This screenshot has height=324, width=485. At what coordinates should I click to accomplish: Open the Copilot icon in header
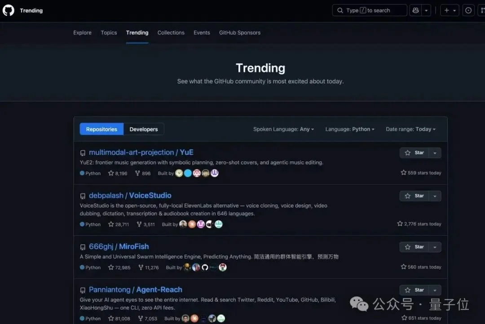(415, 10)
